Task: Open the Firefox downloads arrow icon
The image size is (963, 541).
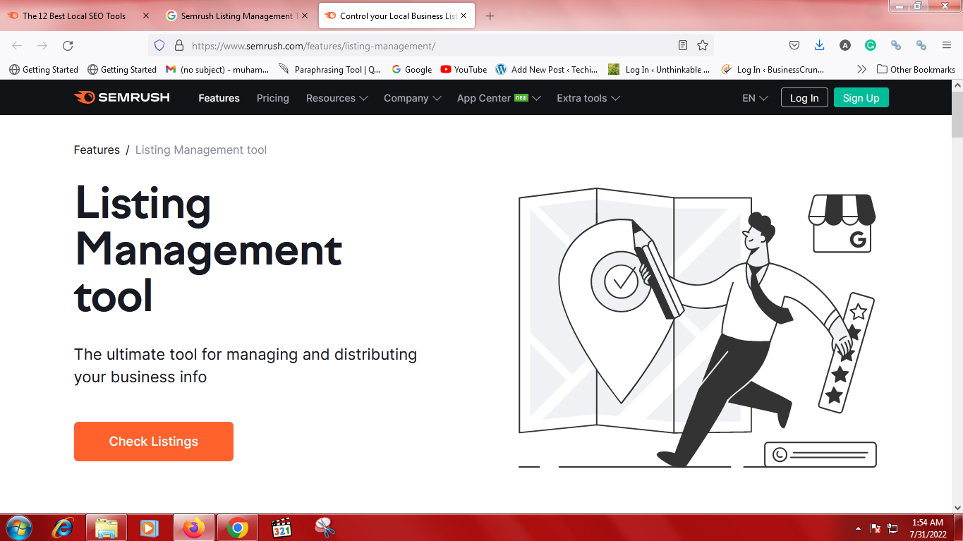Action: (x=819, y=45)
